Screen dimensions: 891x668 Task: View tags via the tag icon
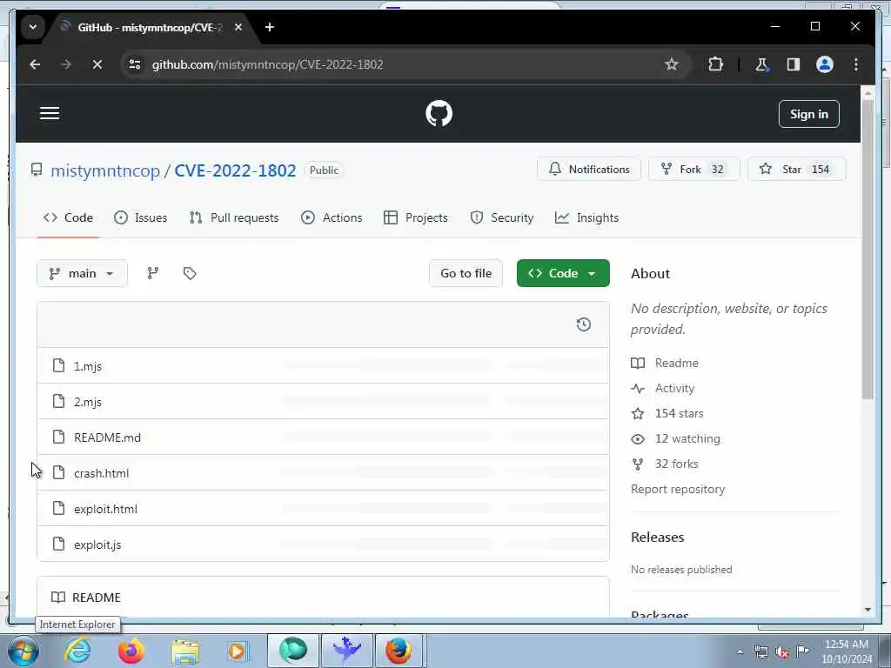[190, 273]
